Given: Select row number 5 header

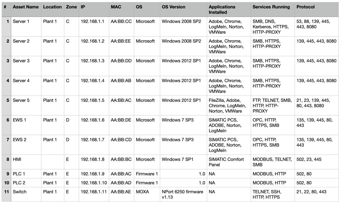Looking at the screenshot, I should coord(6,100).
